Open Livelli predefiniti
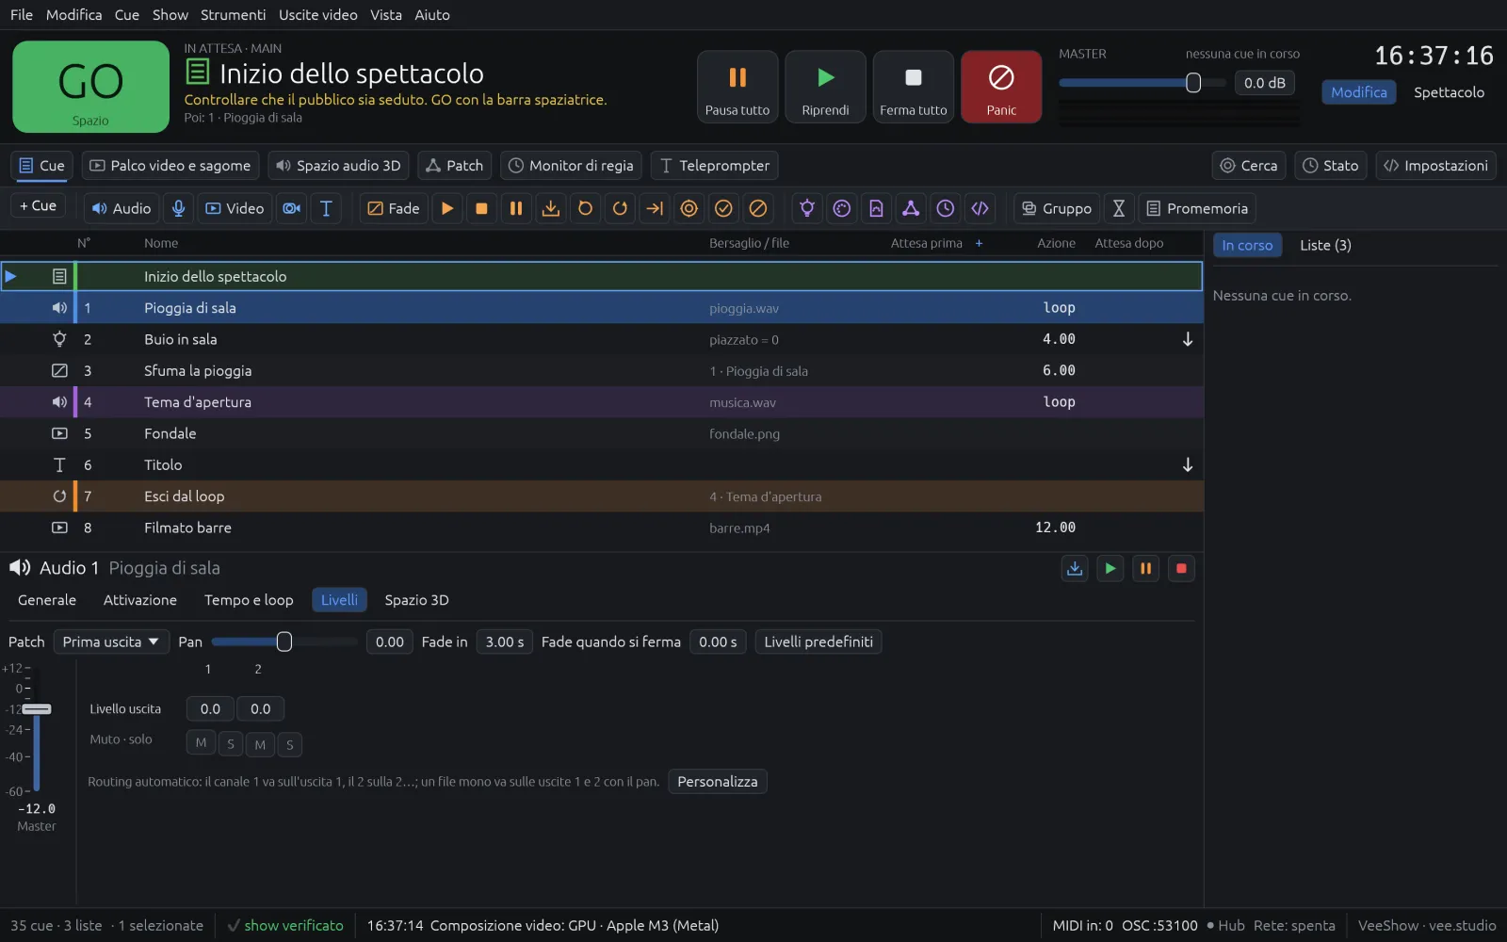The width and height of the screenshot is (1507, 942). [818, 642]
